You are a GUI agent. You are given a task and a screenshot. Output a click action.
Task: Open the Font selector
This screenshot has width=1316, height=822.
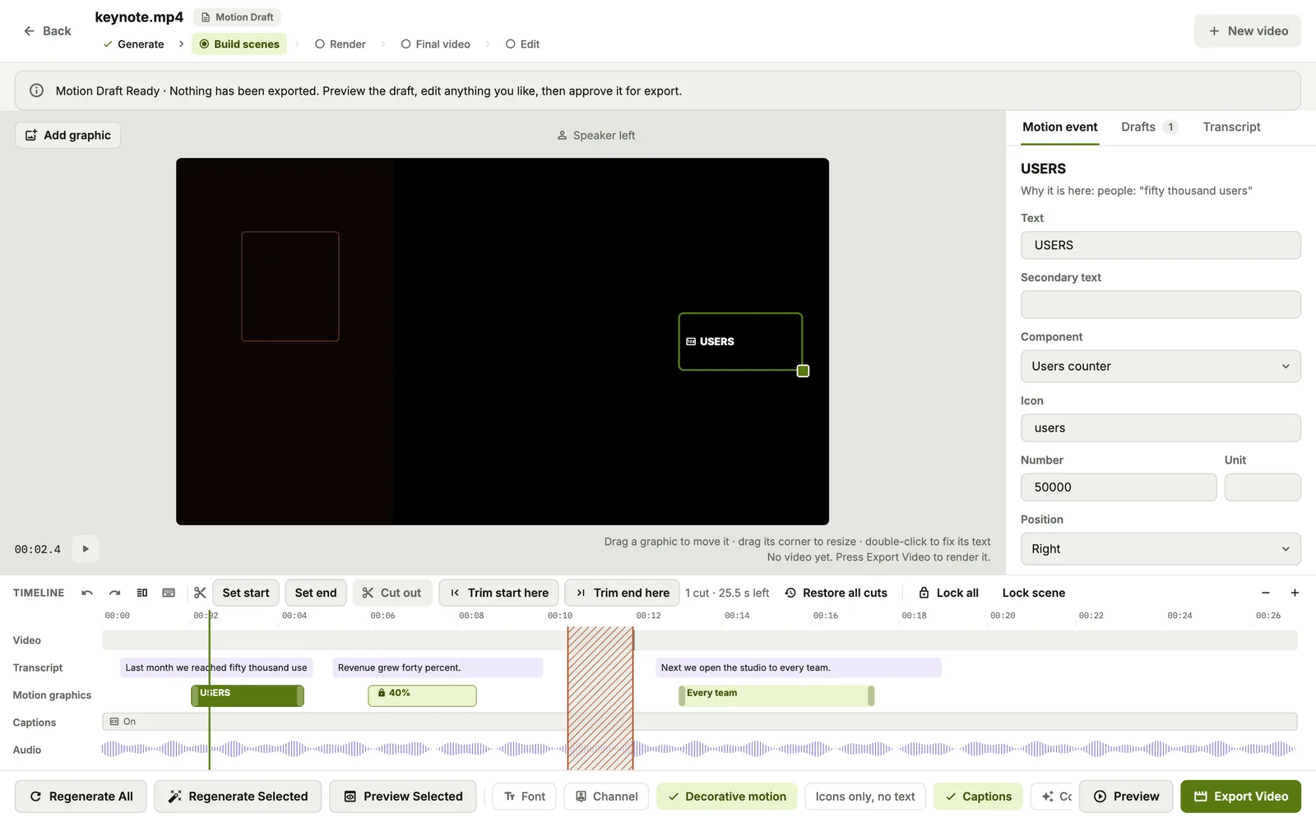[x=525, y=797]
